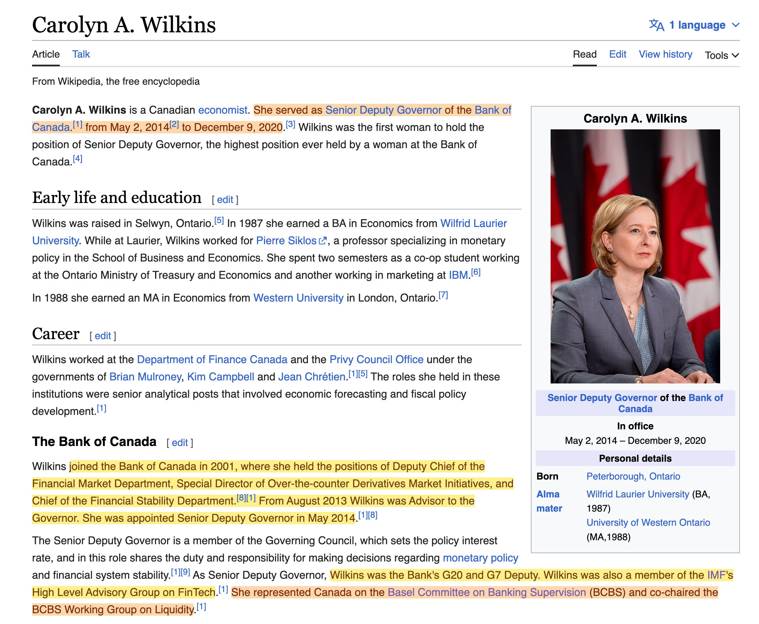Viewport: 759px width, 624px height.
Task: Edit the Early life and education section
Action: coord(225,200)
